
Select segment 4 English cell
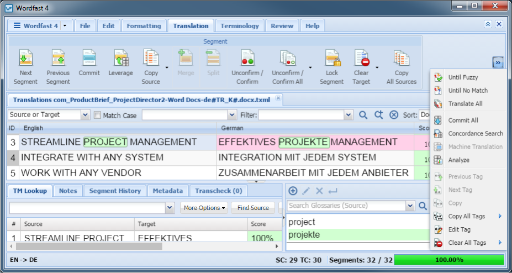[x=118, y=158]
